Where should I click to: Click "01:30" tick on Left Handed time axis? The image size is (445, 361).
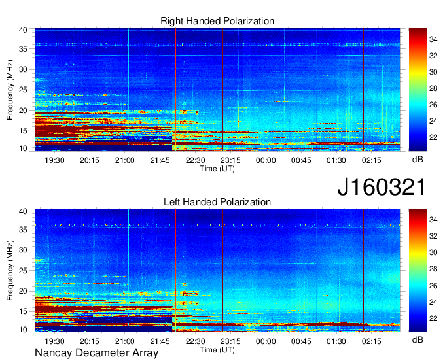(x=336, y=341)
